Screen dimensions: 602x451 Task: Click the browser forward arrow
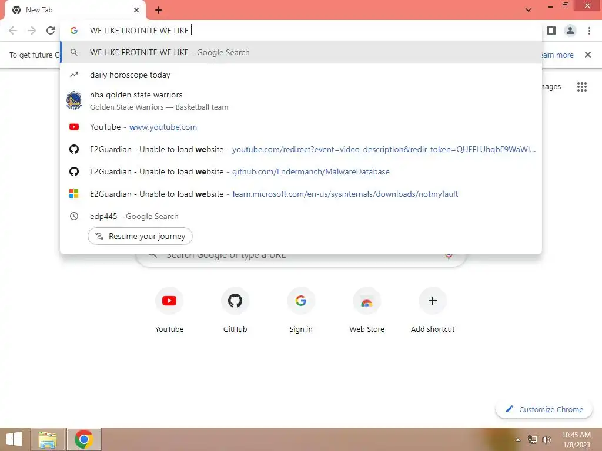click(x=32, y=31)
